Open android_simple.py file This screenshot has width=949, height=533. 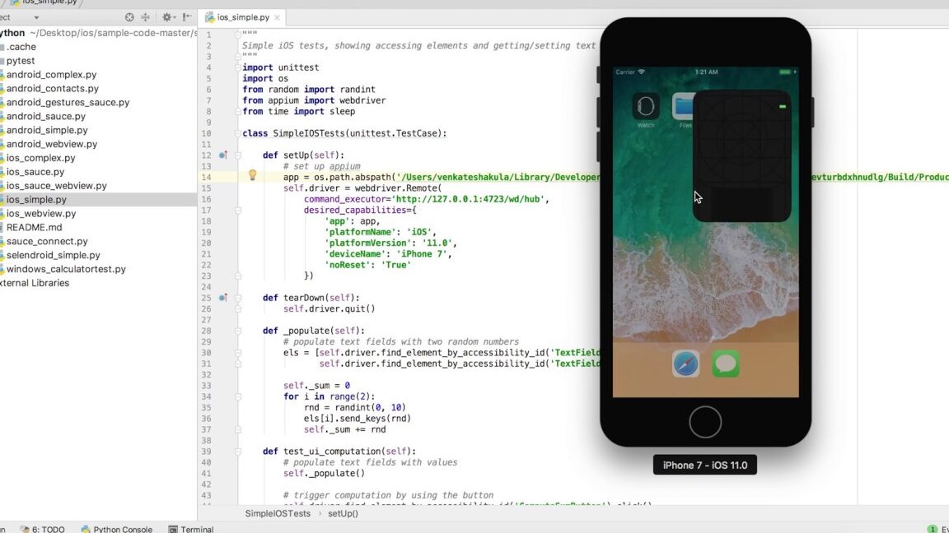[47, 130]
